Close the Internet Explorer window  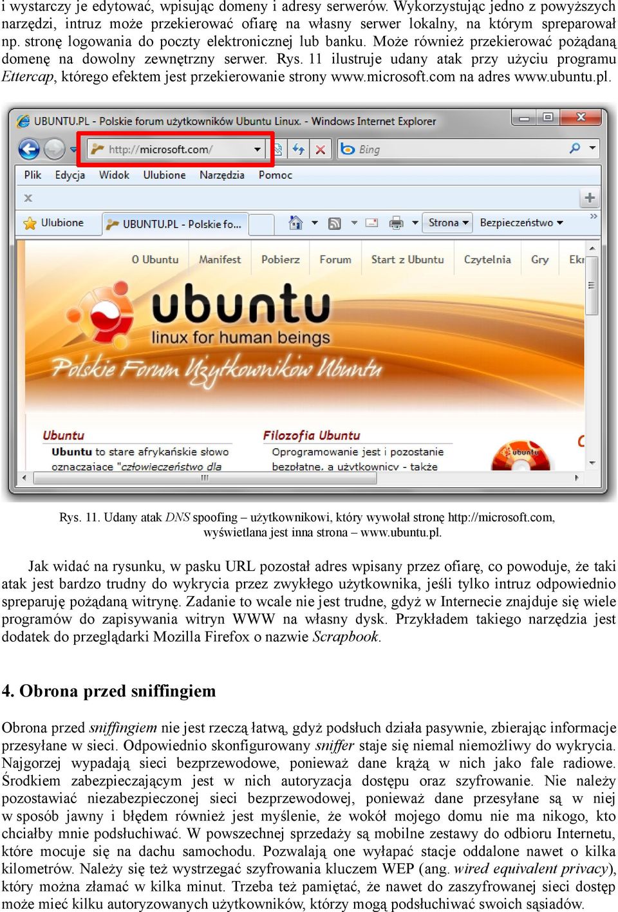pos(581,118)
